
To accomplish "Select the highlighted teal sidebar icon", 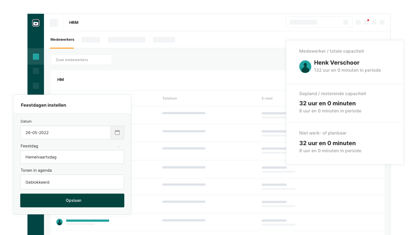I will [36, 57].
